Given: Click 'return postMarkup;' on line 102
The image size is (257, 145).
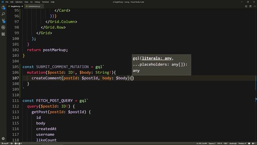Looking at the screenshot, I should (47, 50).
